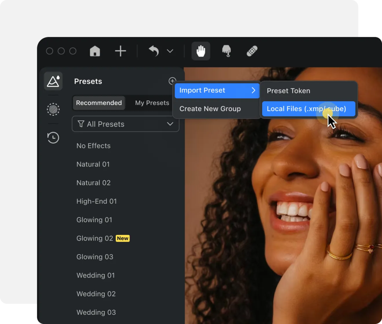Click the third window control circle

[x=73, y=51]
